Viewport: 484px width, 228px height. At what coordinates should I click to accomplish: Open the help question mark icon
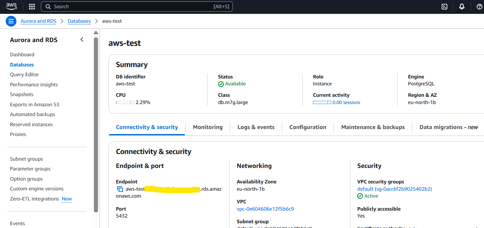pos(479,7)
